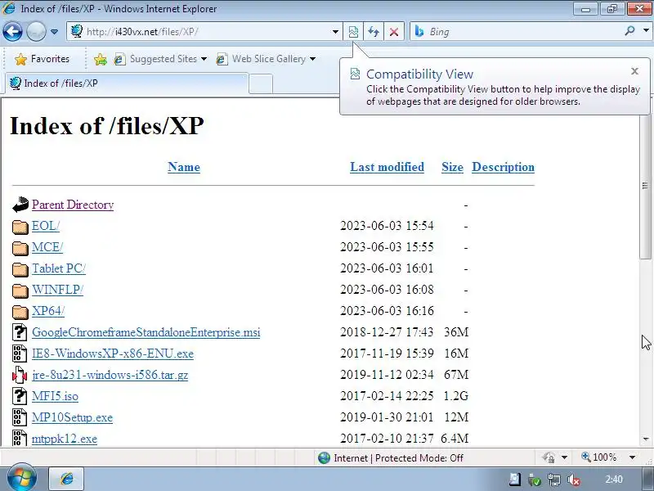Click the Parent Directory back-arrow icon
The height and width of the screenshot is (491, 654).
tap(20, 205)
